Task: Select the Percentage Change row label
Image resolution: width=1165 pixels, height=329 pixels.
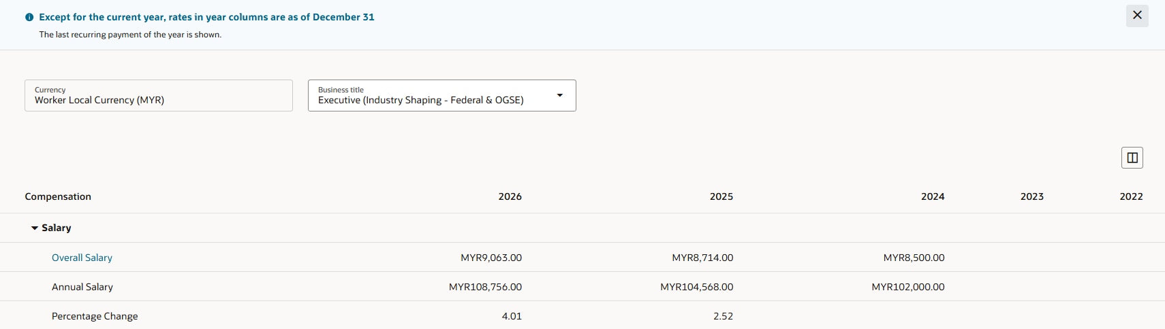Action: click(95, 316)
